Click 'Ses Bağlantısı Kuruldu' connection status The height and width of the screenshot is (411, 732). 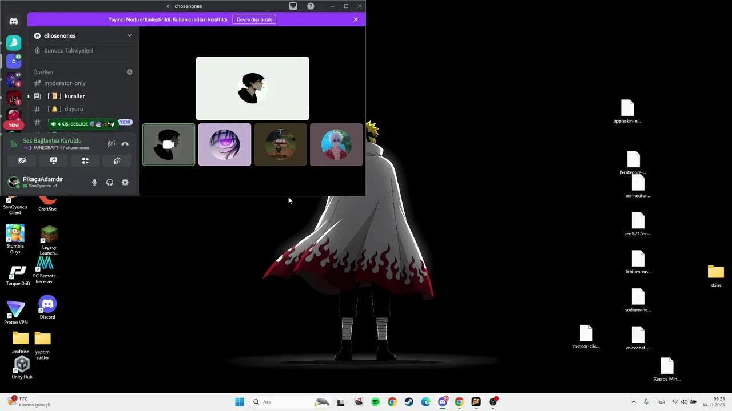pos(52,140)
